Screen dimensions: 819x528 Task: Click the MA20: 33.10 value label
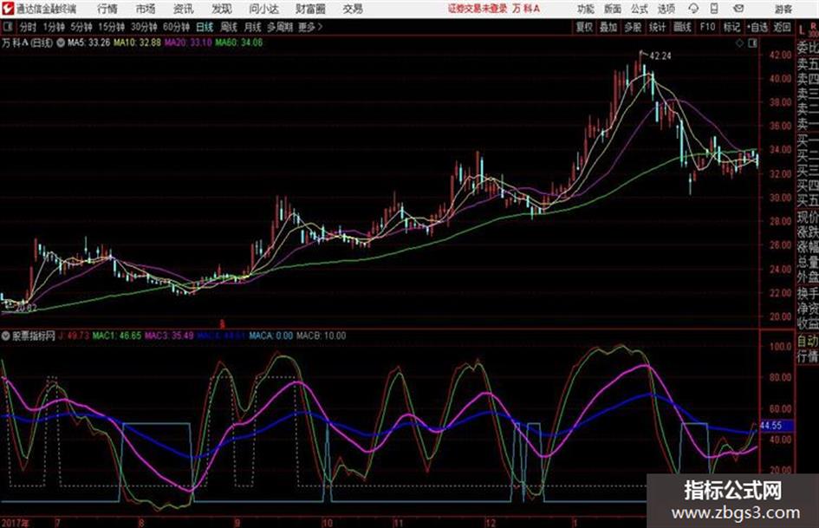pos(188,42)
